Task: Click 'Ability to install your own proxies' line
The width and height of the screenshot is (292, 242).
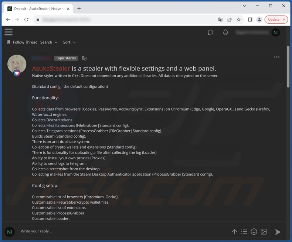Action: point(69,158)
